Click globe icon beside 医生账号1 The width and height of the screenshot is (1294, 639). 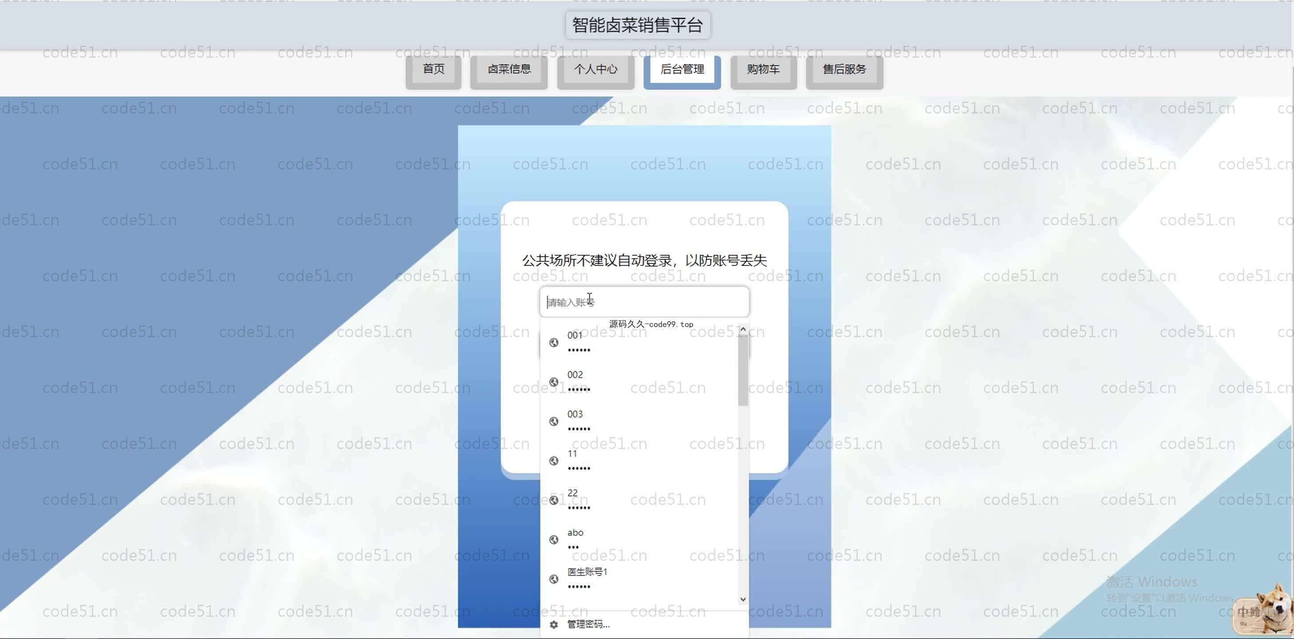coord(553,579)
